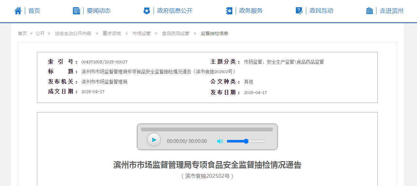417x186 pixels.
Task: Click issuing agency value 滨州市市场监督管理局
Action: [x=104, y=82]
